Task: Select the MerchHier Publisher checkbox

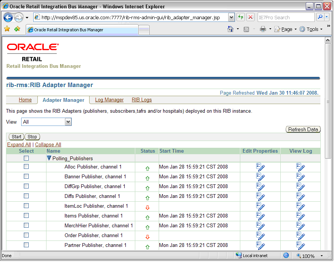Action: coord(26,225)
